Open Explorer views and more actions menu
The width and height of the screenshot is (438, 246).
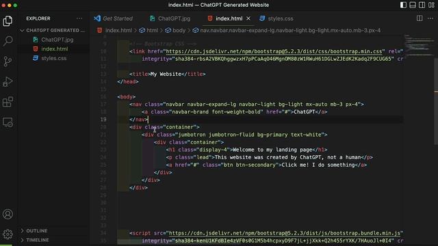pos(79,18)
